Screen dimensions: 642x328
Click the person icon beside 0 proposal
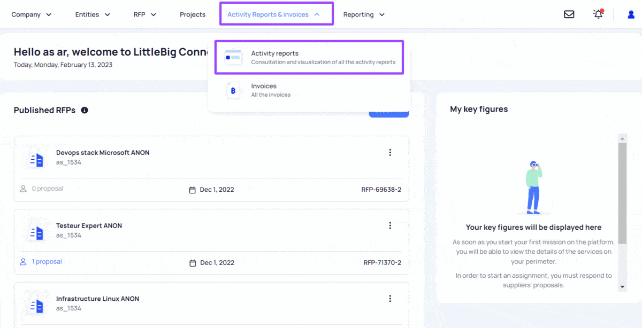click(x=23, y=189)
